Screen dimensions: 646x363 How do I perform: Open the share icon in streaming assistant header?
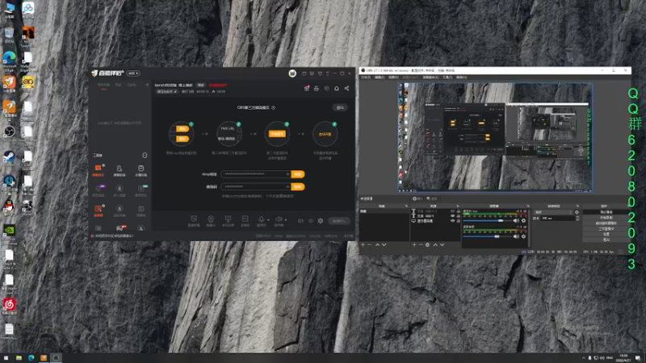[x=346, y=89]
